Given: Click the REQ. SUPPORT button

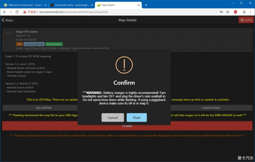Looking at the screenshot, I should click(44, 108).
